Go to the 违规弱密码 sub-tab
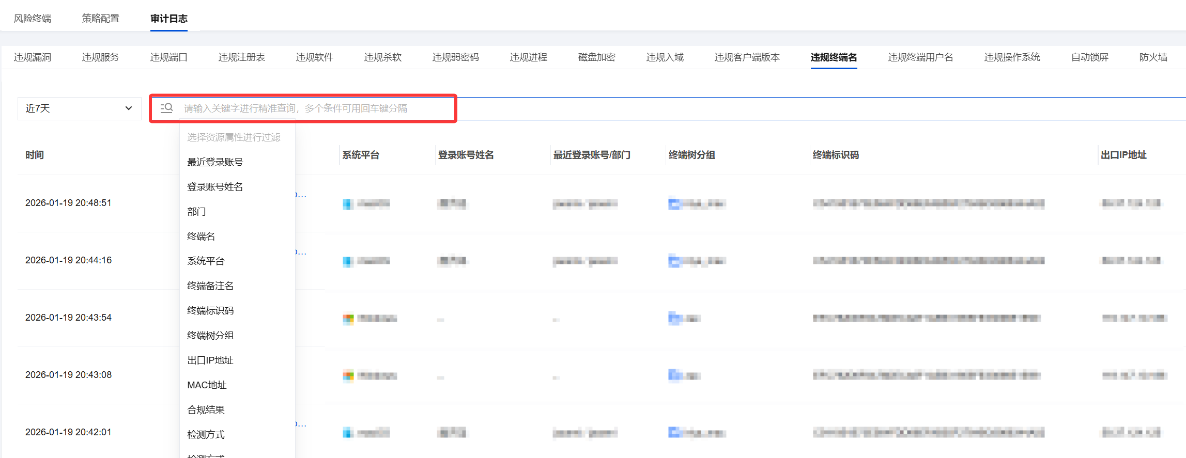Screen dimensions: 1186x458 [x=455, y=57]
